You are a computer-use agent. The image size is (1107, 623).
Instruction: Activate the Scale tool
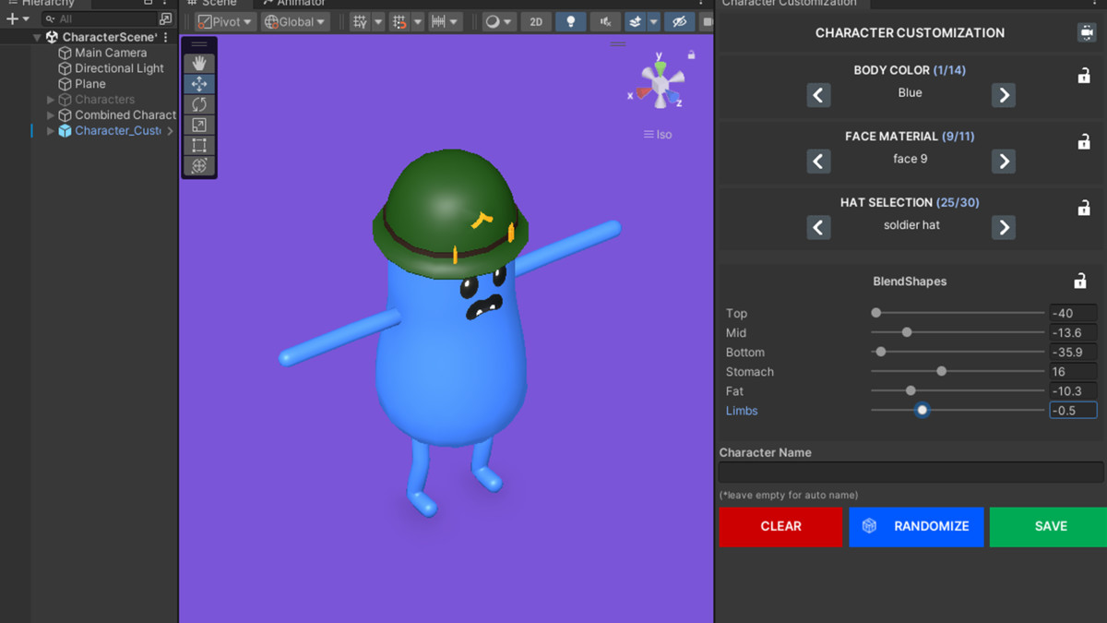tap(198, 125)
